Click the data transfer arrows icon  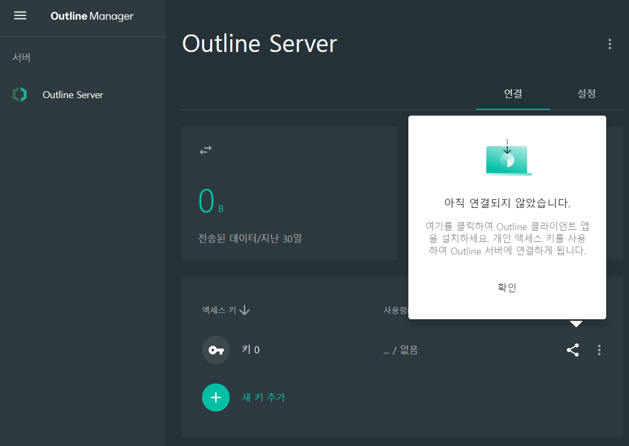(x=206, y=150)
